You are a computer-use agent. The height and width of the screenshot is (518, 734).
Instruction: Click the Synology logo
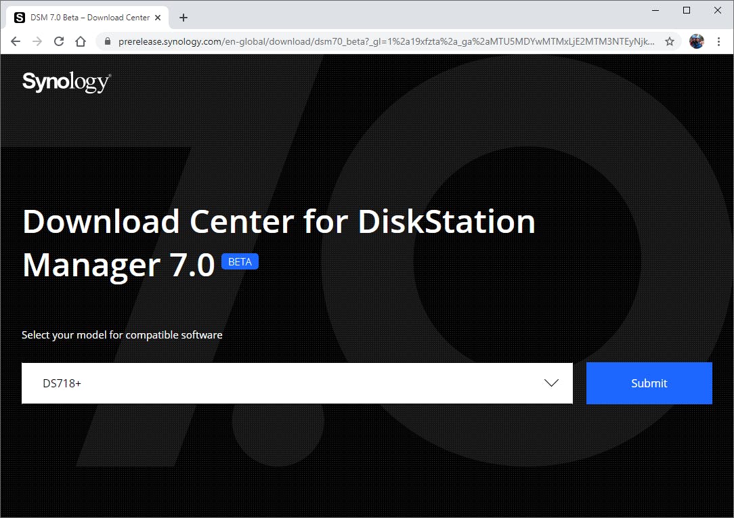pyautogui.click(x=66, y=82)
